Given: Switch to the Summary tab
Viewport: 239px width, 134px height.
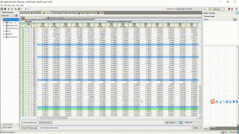Looking at the screenshot, I should (91, 13).
